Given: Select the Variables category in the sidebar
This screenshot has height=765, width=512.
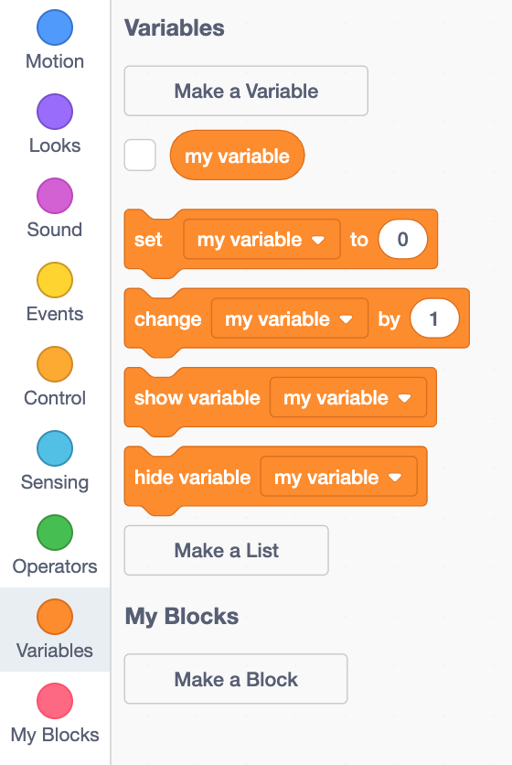Looking at the screenshot, I should click(55, 630).
